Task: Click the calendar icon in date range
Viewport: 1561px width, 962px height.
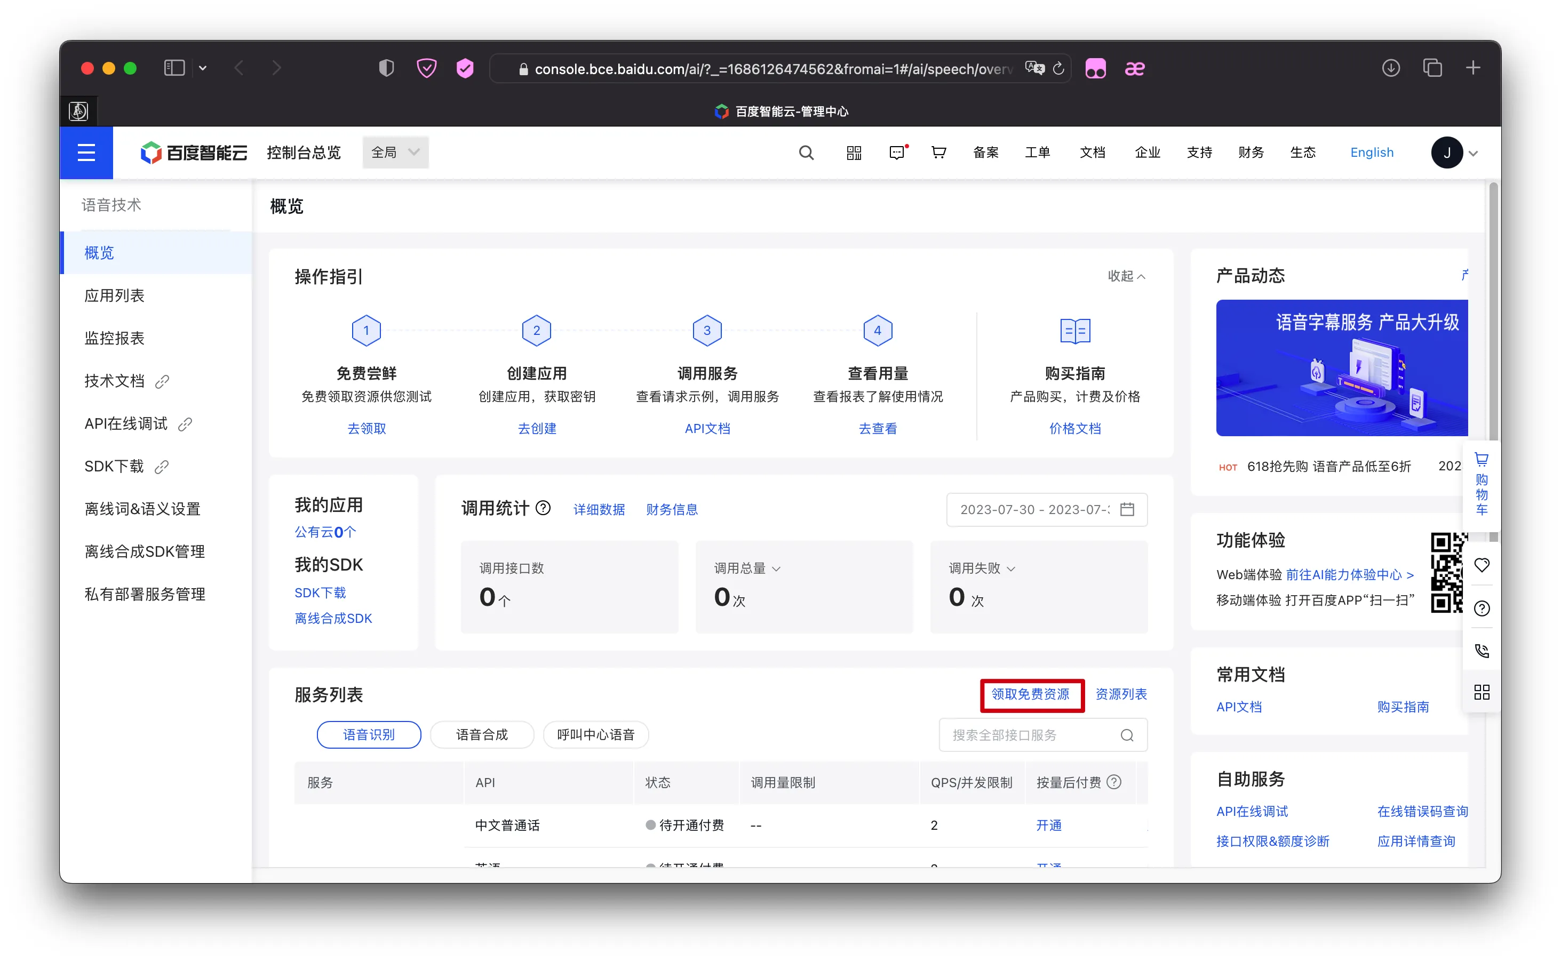Action: pos(1127,510)
